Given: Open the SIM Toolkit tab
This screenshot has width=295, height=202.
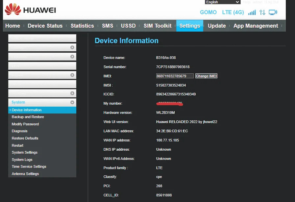Looking at the screenshot, I should pyautogui.click(x=158, y=26).
